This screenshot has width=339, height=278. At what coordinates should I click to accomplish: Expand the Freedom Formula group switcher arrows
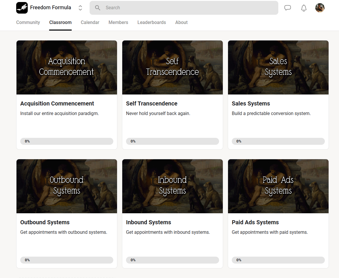pyautogui.click(x=80, y=8)
